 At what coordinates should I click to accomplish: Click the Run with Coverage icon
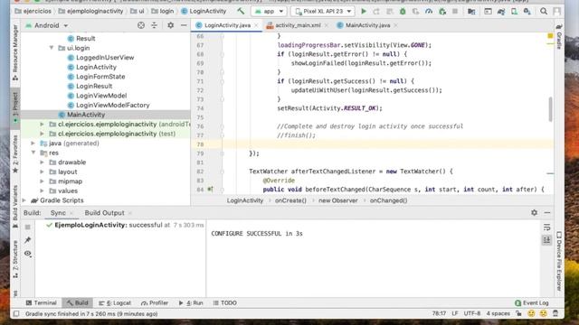416,12
